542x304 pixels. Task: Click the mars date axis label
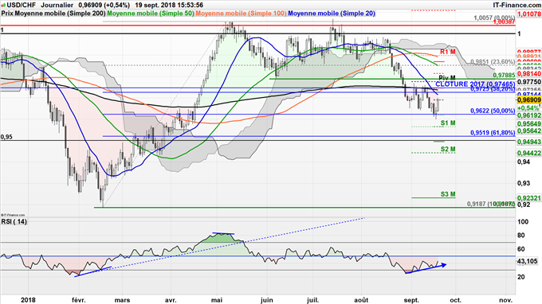coord(123,300)
